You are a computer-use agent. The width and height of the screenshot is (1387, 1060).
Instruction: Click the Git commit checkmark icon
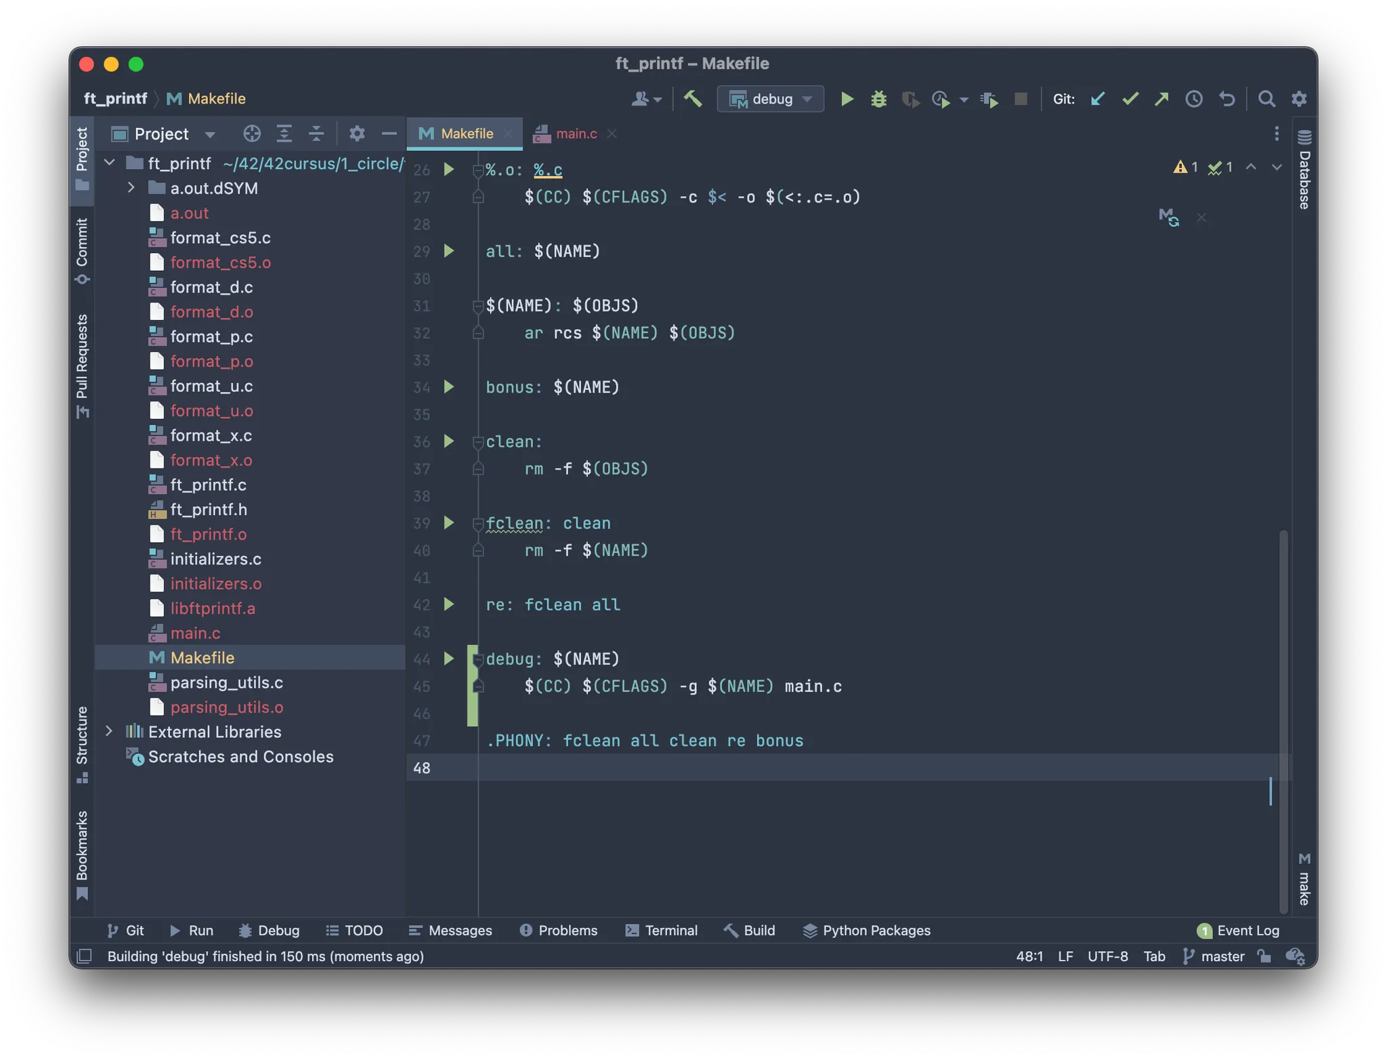(1130, 99)
